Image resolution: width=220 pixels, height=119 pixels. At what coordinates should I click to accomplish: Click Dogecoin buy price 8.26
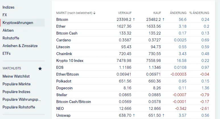click(x=157, y=88)
